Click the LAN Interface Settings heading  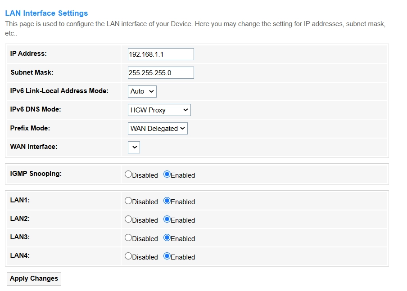[46, 13]
